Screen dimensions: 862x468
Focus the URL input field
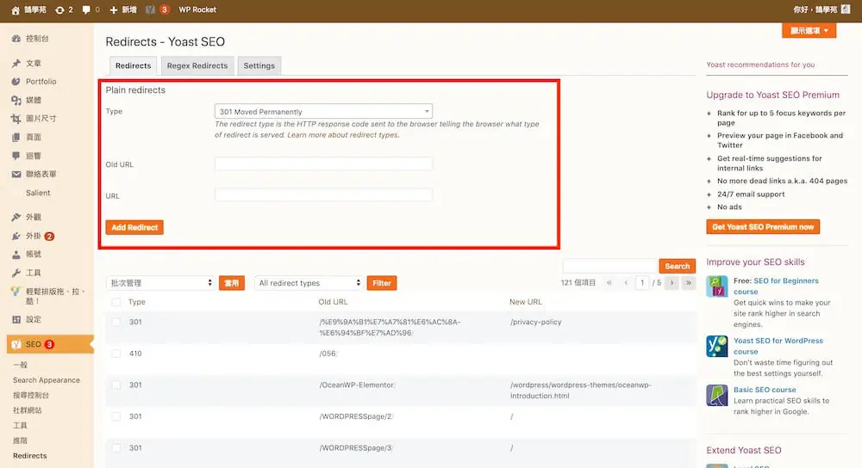(323, 194)
